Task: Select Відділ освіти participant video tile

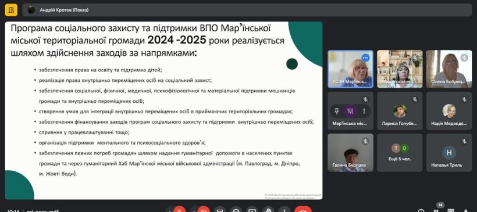Action: tap(400, 69)
